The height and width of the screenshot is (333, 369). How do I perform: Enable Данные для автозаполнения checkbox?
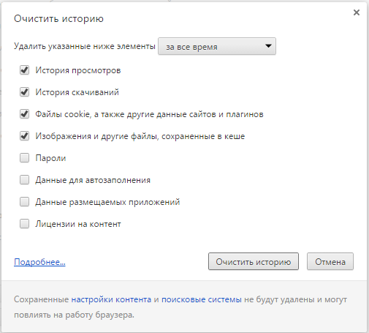tap(24, 180)
